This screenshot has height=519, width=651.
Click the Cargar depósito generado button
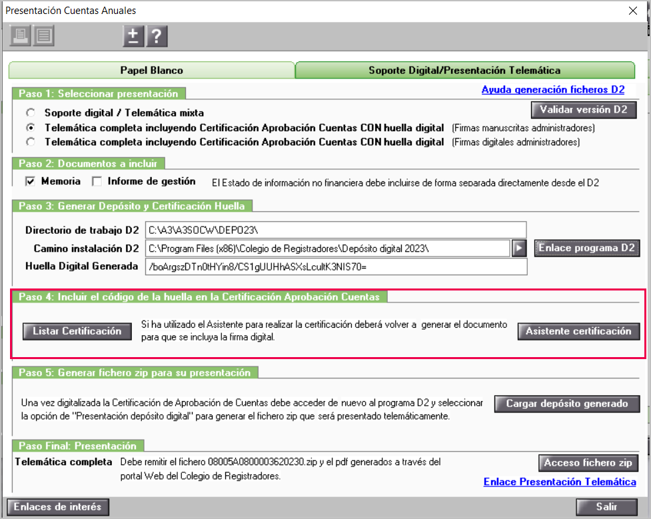tap(567, 404)
